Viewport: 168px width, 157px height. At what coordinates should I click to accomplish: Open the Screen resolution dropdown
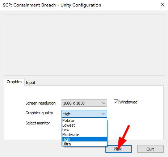click(x=84, y=103)
